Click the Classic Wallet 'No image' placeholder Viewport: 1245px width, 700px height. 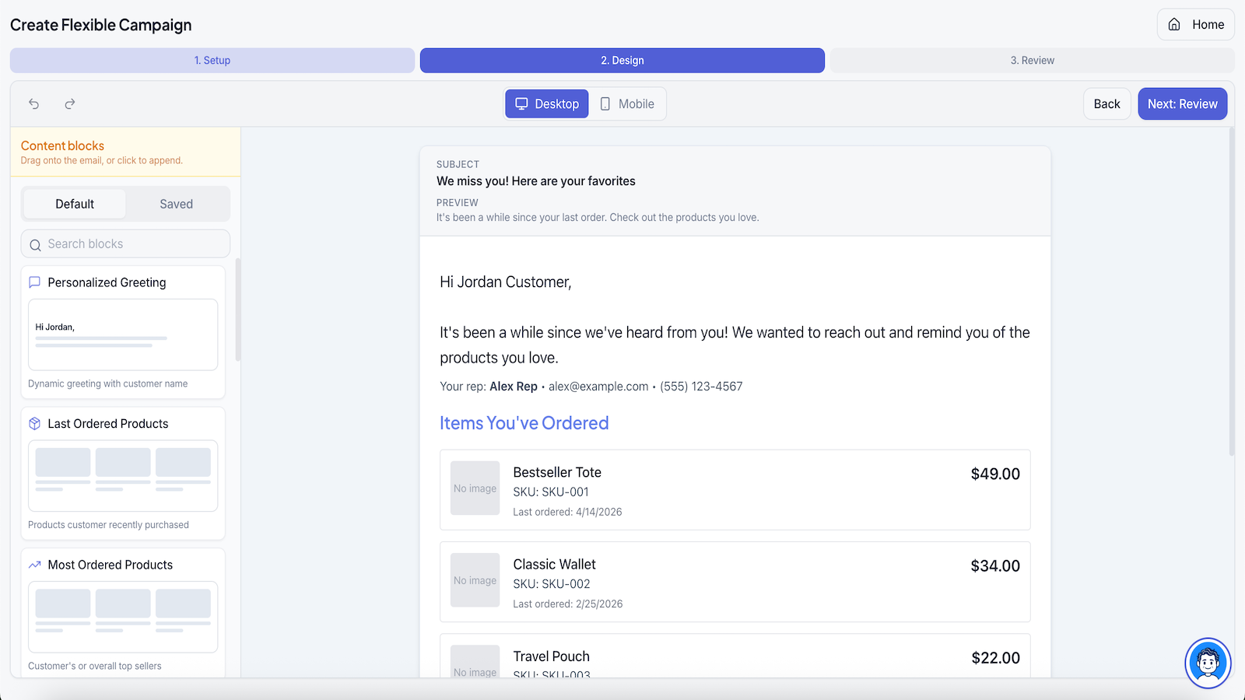coord(475,580)
